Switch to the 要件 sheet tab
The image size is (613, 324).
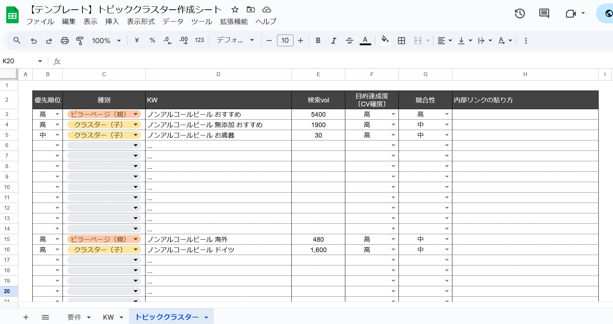(x=74, y=317)
